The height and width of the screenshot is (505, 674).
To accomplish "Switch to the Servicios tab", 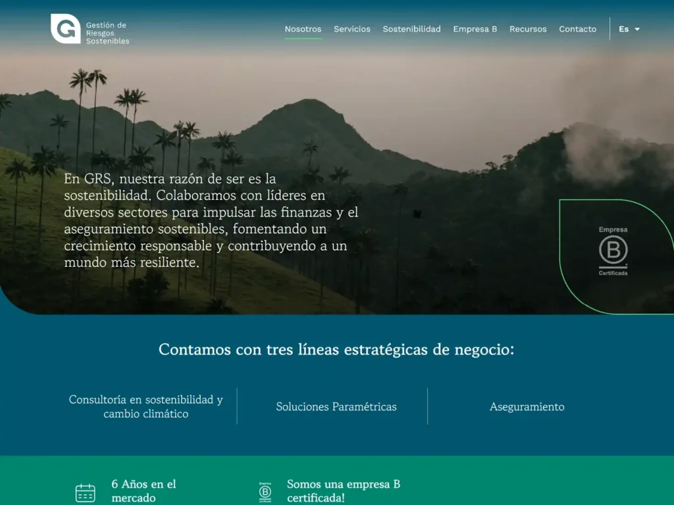I will point(352,29).
